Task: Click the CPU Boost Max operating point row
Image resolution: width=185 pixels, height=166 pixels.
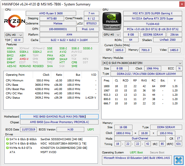Action: point(51,89)
